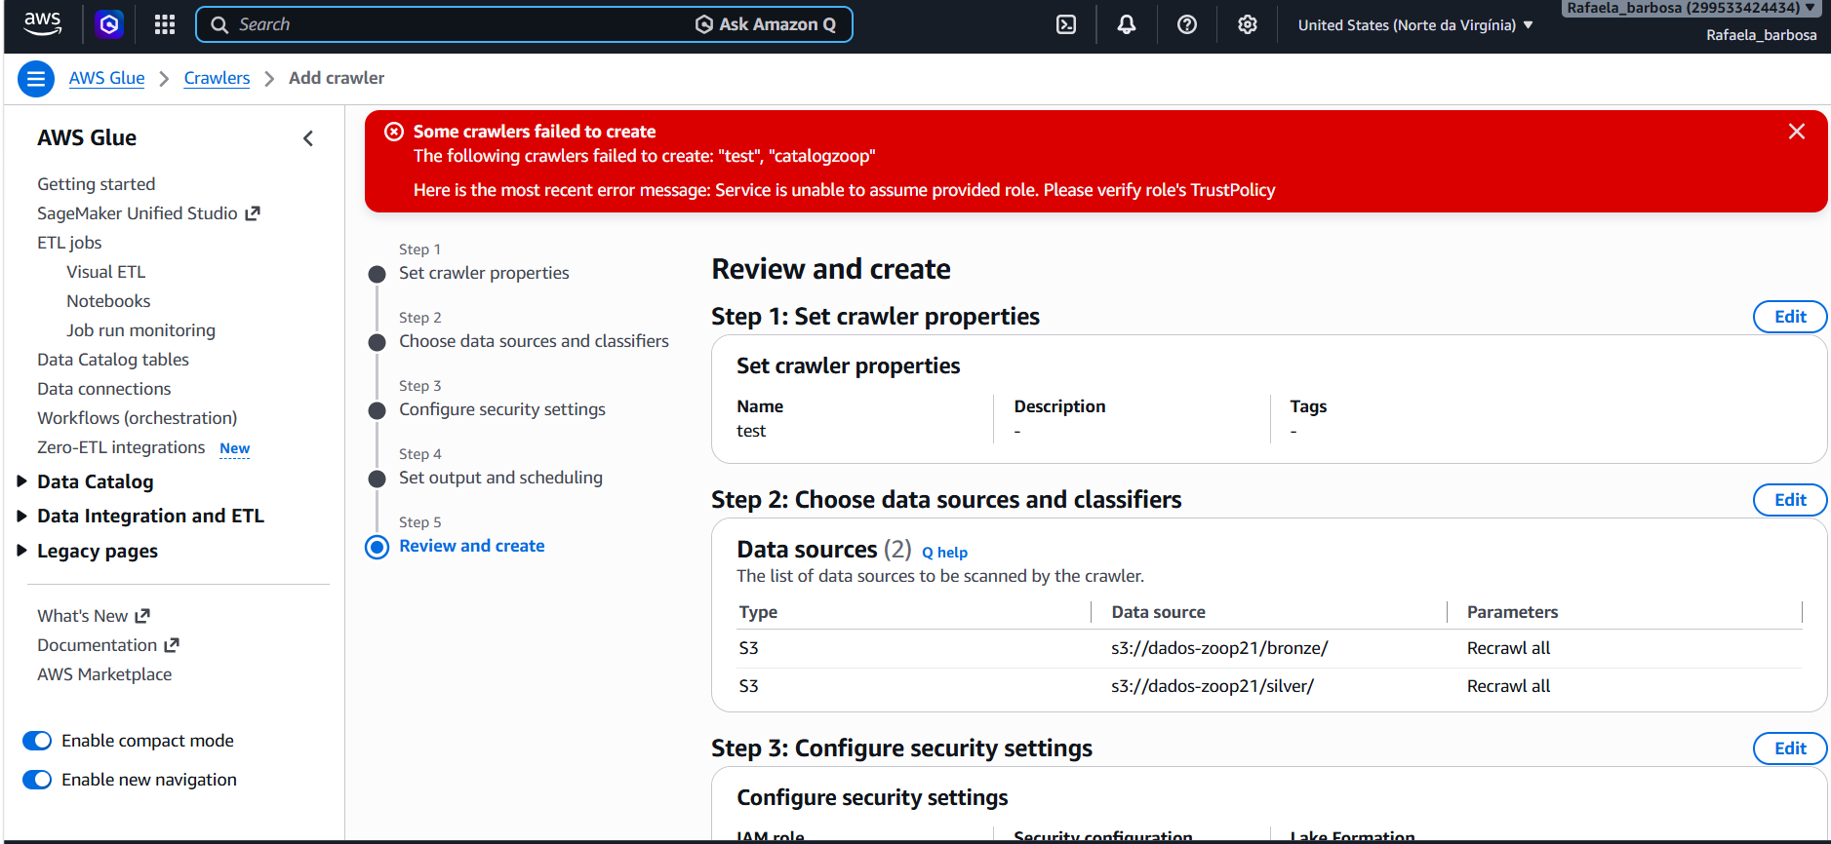This screenshot has height=844, width=1831.
Task: Open AWS Marketplace link
Action: coord(104,674)
